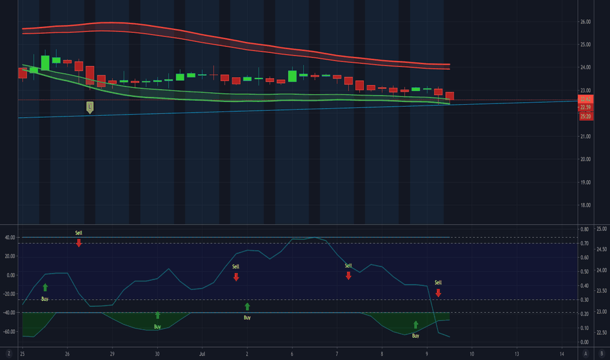Click the 24.50 far-right scale label
This screenshot has width=610, height=360.
point(601,249)
